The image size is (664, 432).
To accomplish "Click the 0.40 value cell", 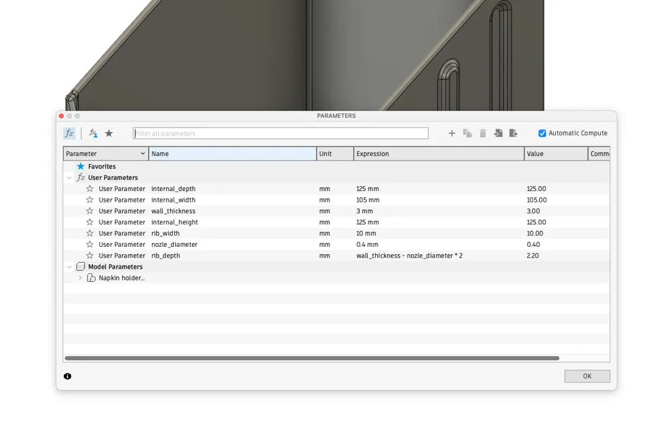I will point(556,244).
